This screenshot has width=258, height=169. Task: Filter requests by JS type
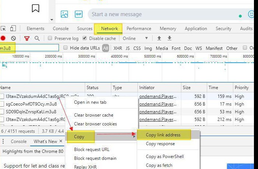click(x=128, y=48)
